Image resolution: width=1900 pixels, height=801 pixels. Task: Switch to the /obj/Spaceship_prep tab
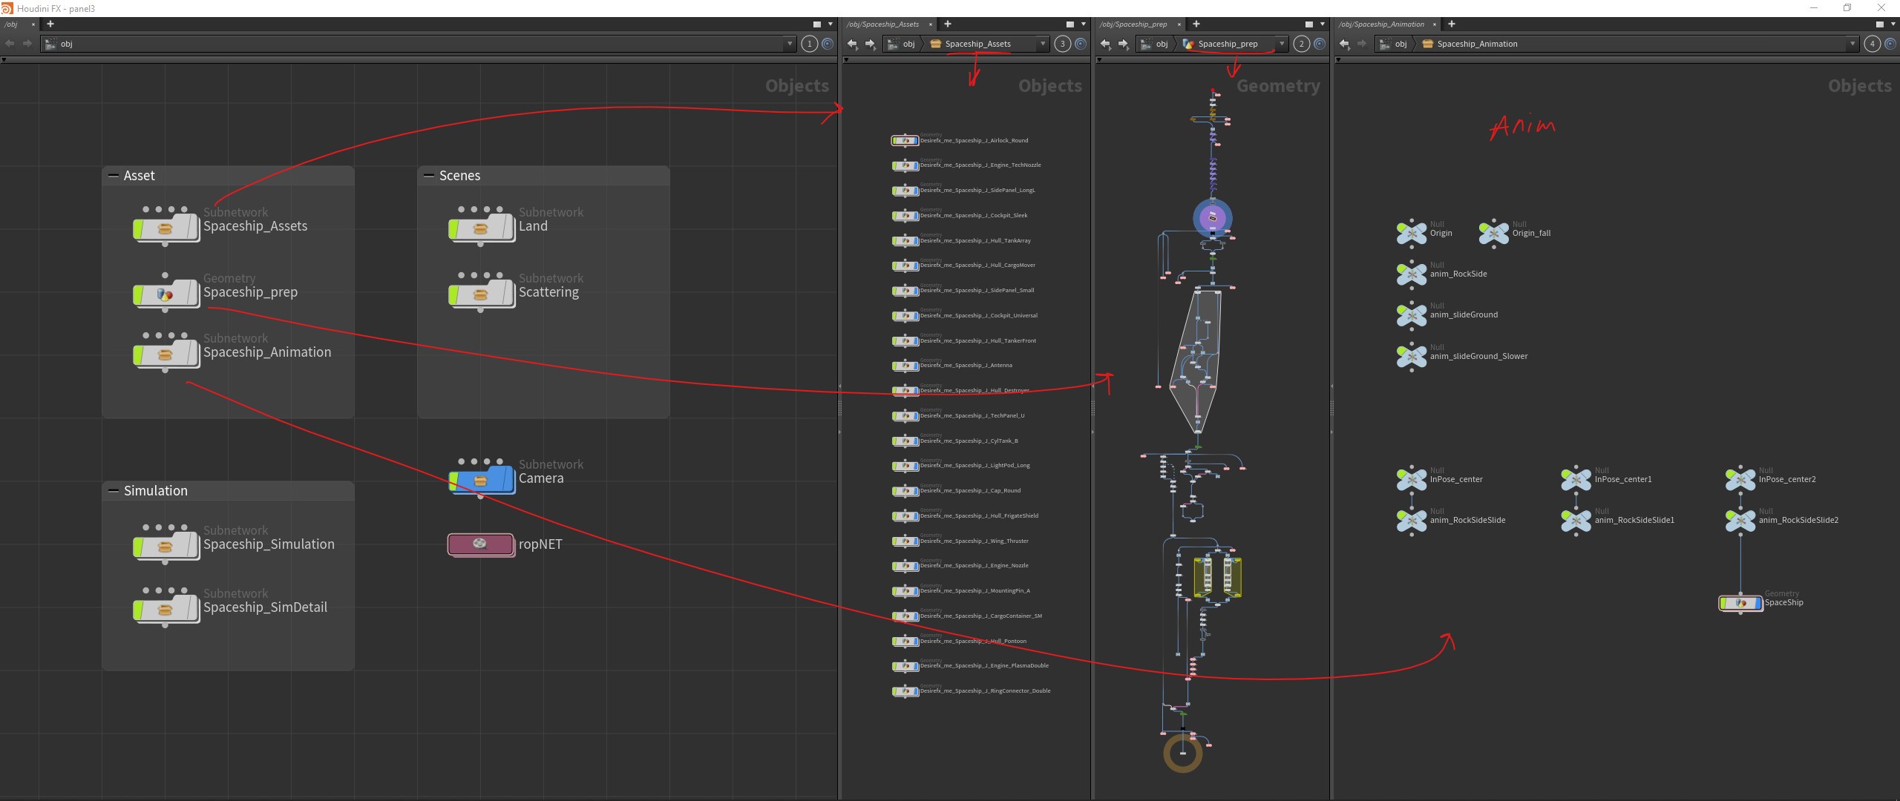coord(1133,24)
